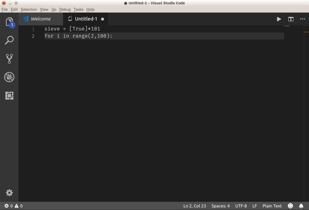Image resolution: width=309 pixels, height=210 pixels.
Task: Change indentation via Spaces: 4
Action: [220, 206]
